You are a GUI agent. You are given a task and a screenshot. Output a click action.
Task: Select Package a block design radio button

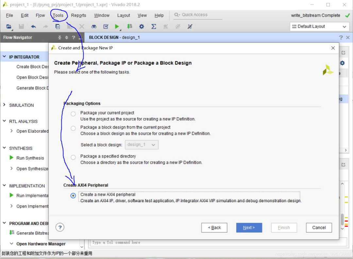coord(73,129)
